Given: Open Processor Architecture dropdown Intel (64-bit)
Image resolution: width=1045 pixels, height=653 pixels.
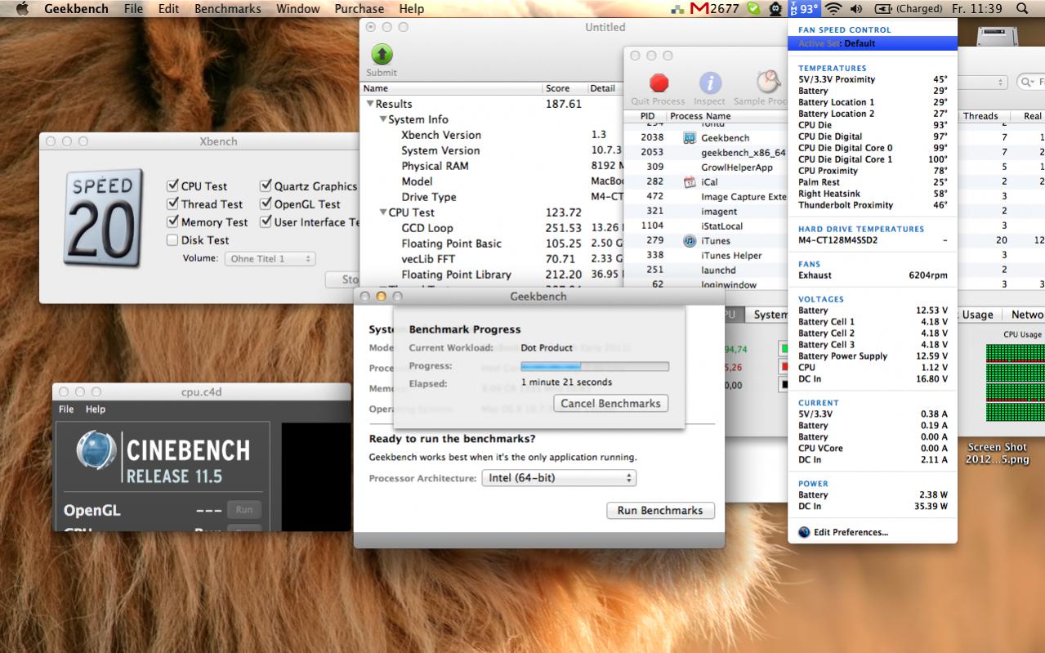Looking at the screenshot, I should pos(559,477).
